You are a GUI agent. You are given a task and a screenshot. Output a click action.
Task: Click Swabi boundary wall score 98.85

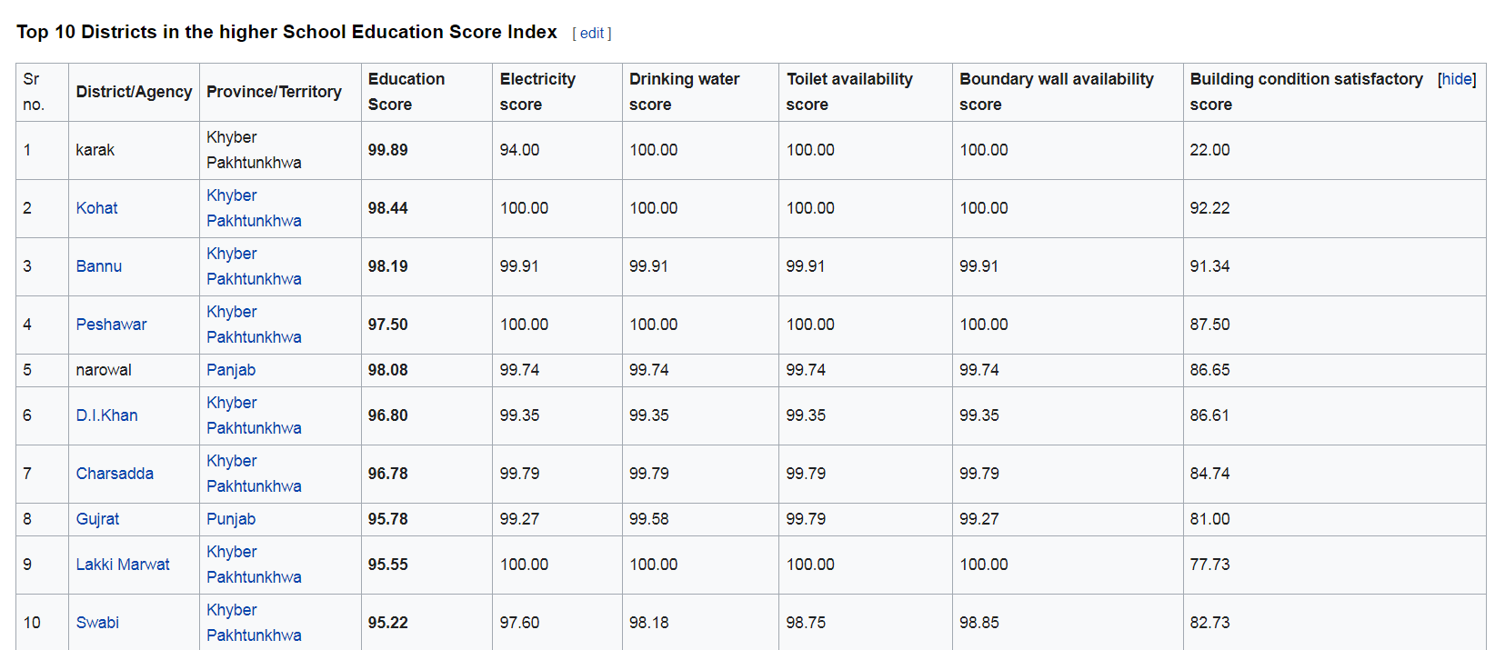[978, 623]
